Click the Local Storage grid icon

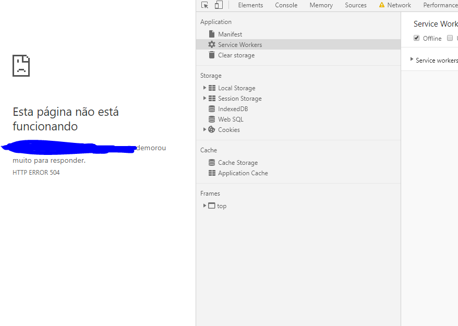tap(212, 88)
